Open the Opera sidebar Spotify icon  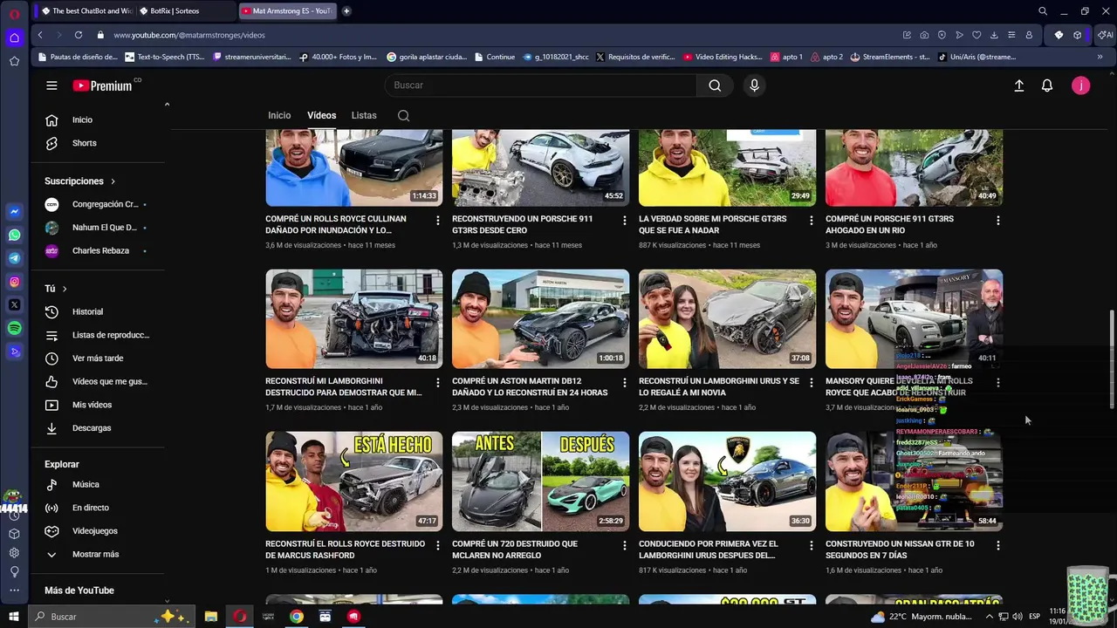pyautogui.click(x=14, y=328)
